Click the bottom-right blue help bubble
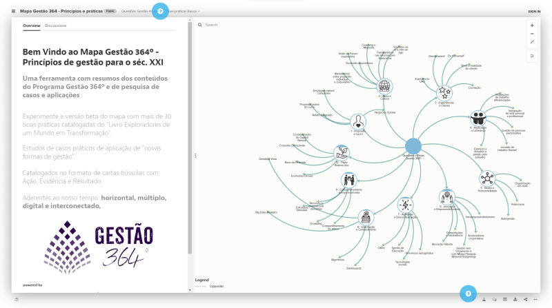Image resolution: width=552 pixels, height=308 pixels. pyautogui.click(x=469, y=294)
